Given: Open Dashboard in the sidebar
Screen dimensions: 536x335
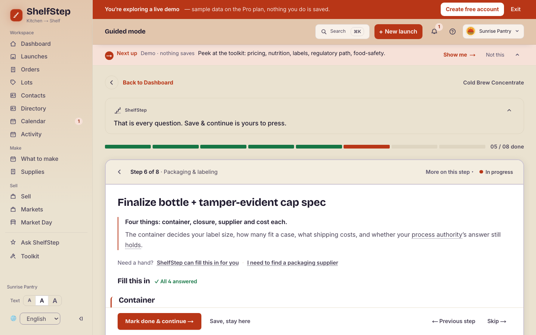Looking at the screenshot, I should coord(46,44).
